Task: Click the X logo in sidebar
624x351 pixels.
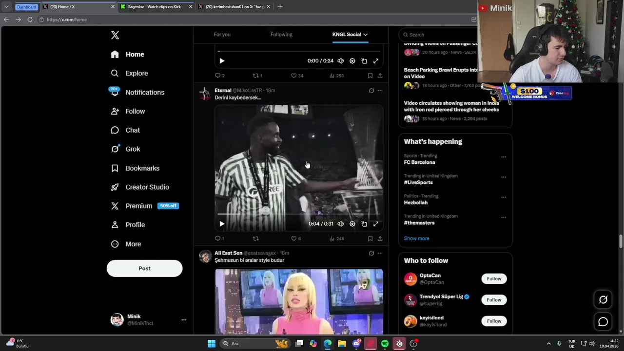Action: click(115, 35)
